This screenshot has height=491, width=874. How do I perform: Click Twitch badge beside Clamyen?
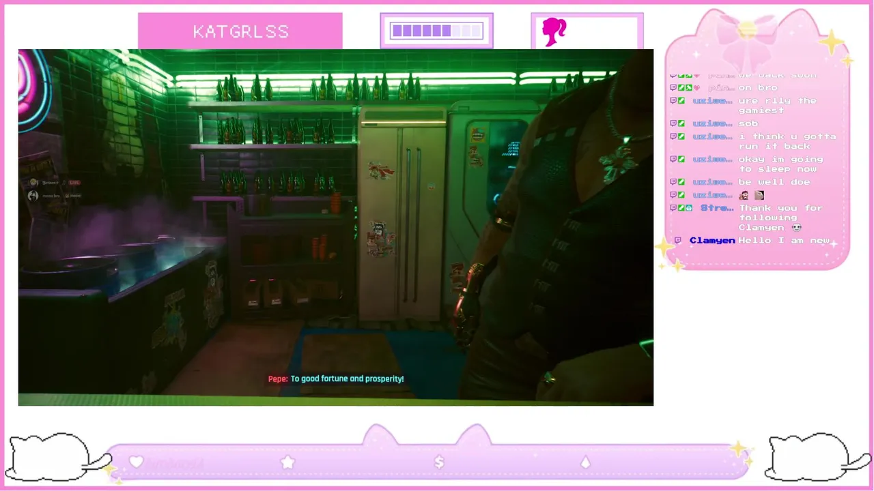(678, 241)
